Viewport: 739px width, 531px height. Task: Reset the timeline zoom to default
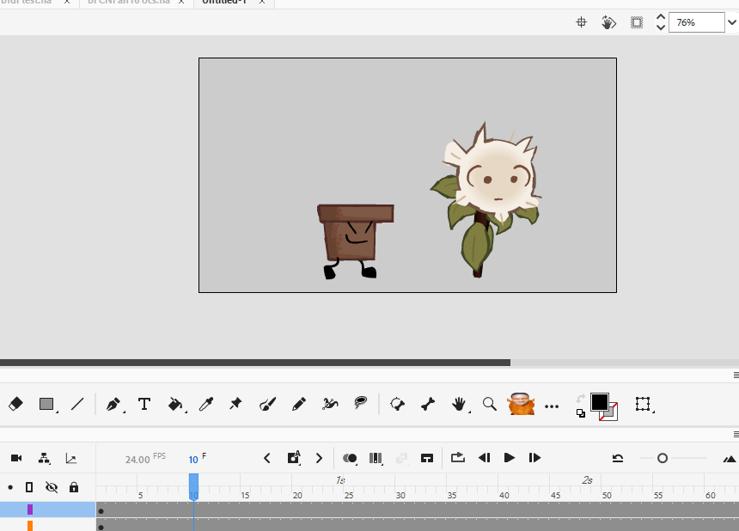point(617,458)
